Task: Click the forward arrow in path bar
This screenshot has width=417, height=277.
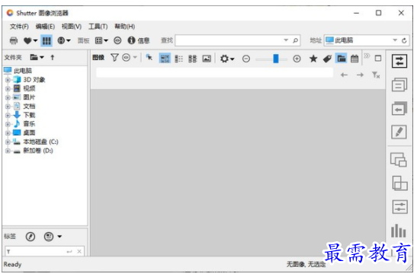Action: [x=360, y=75]
